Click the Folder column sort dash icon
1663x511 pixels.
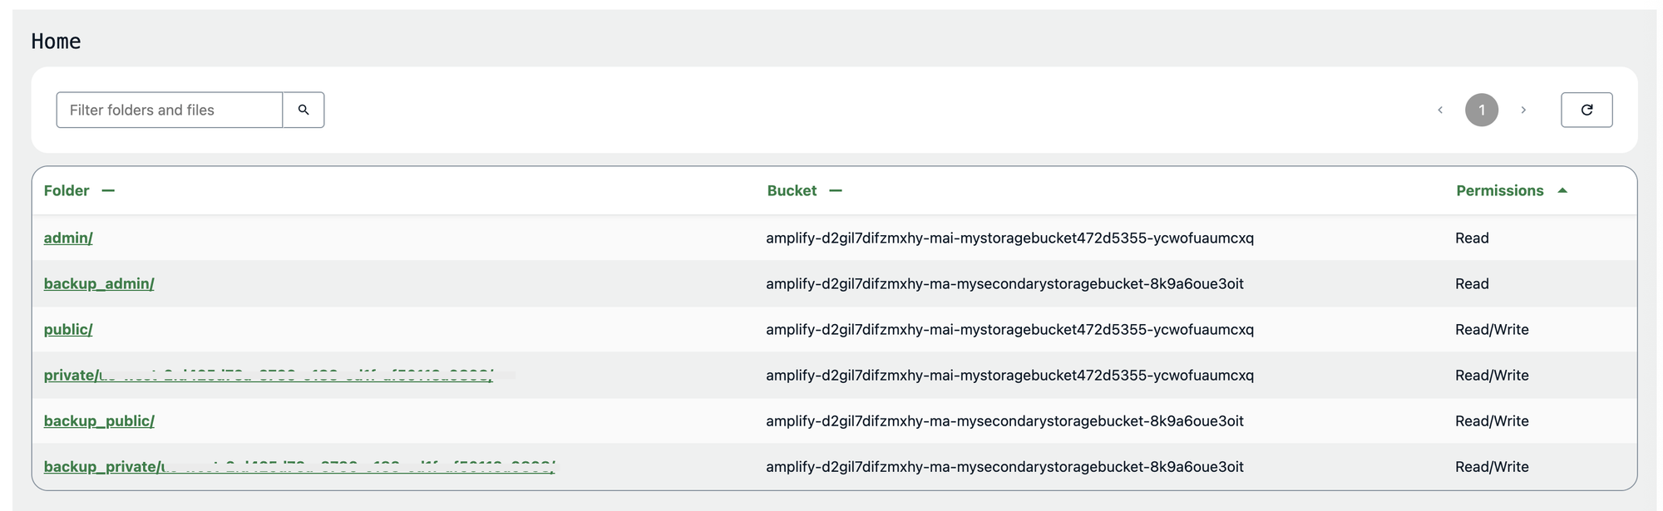coord(108,190)
